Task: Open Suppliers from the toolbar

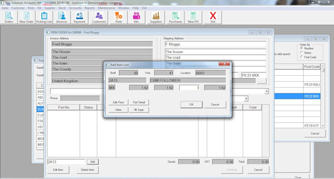Action: point(156,17)
